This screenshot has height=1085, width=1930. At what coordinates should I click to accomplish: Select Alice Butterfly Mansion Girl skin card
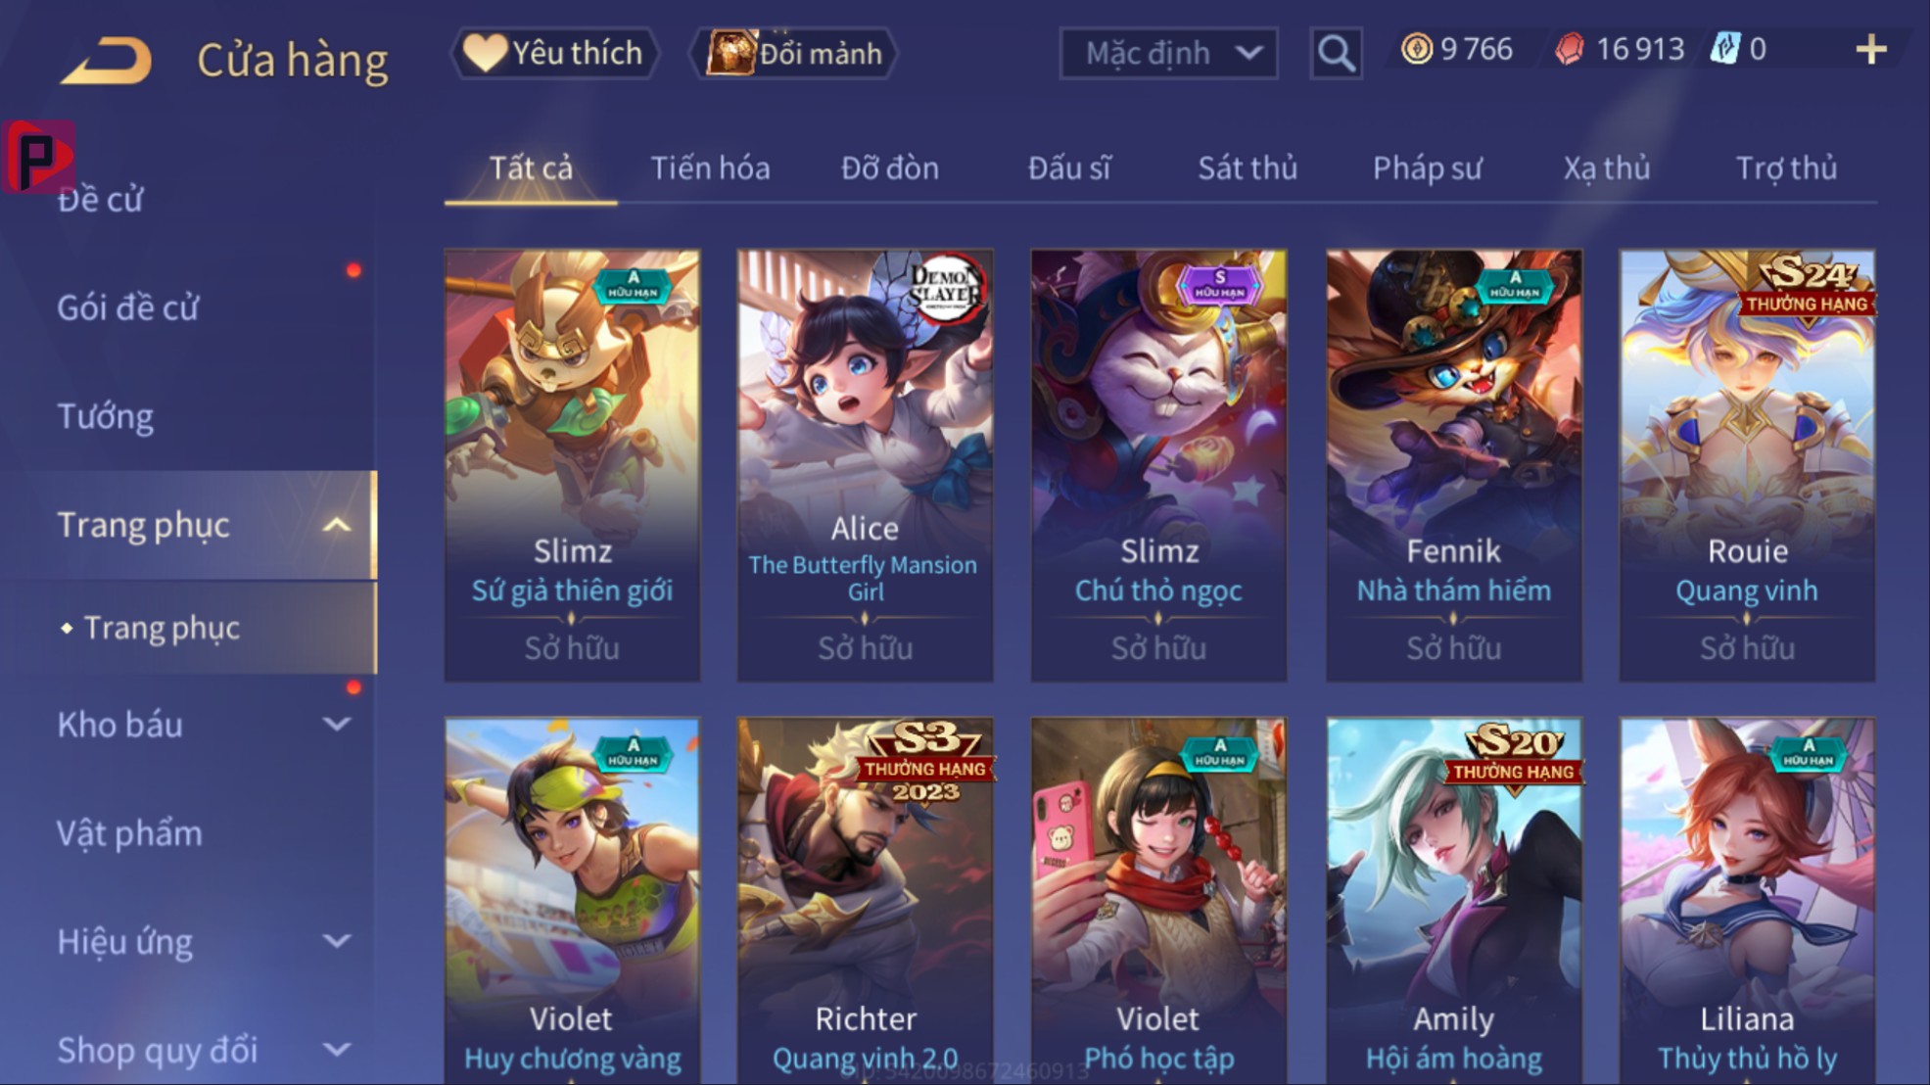[x=866, y=466]
